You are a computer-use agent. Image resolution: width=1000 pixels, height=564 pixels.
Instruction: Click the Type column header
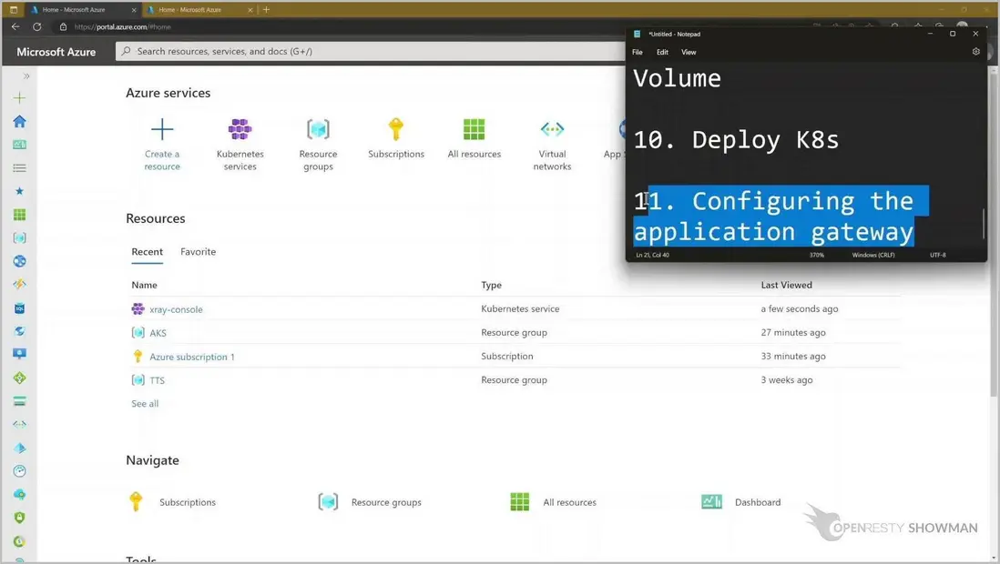[491, 285]
